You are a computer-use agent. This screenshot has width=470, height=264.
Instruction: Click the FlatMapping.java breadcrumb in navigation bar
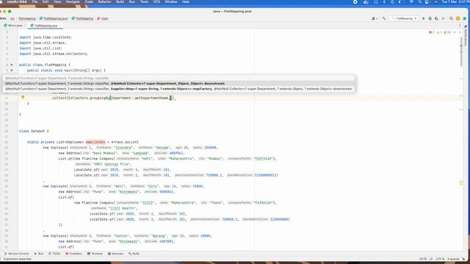coord(54,18)
